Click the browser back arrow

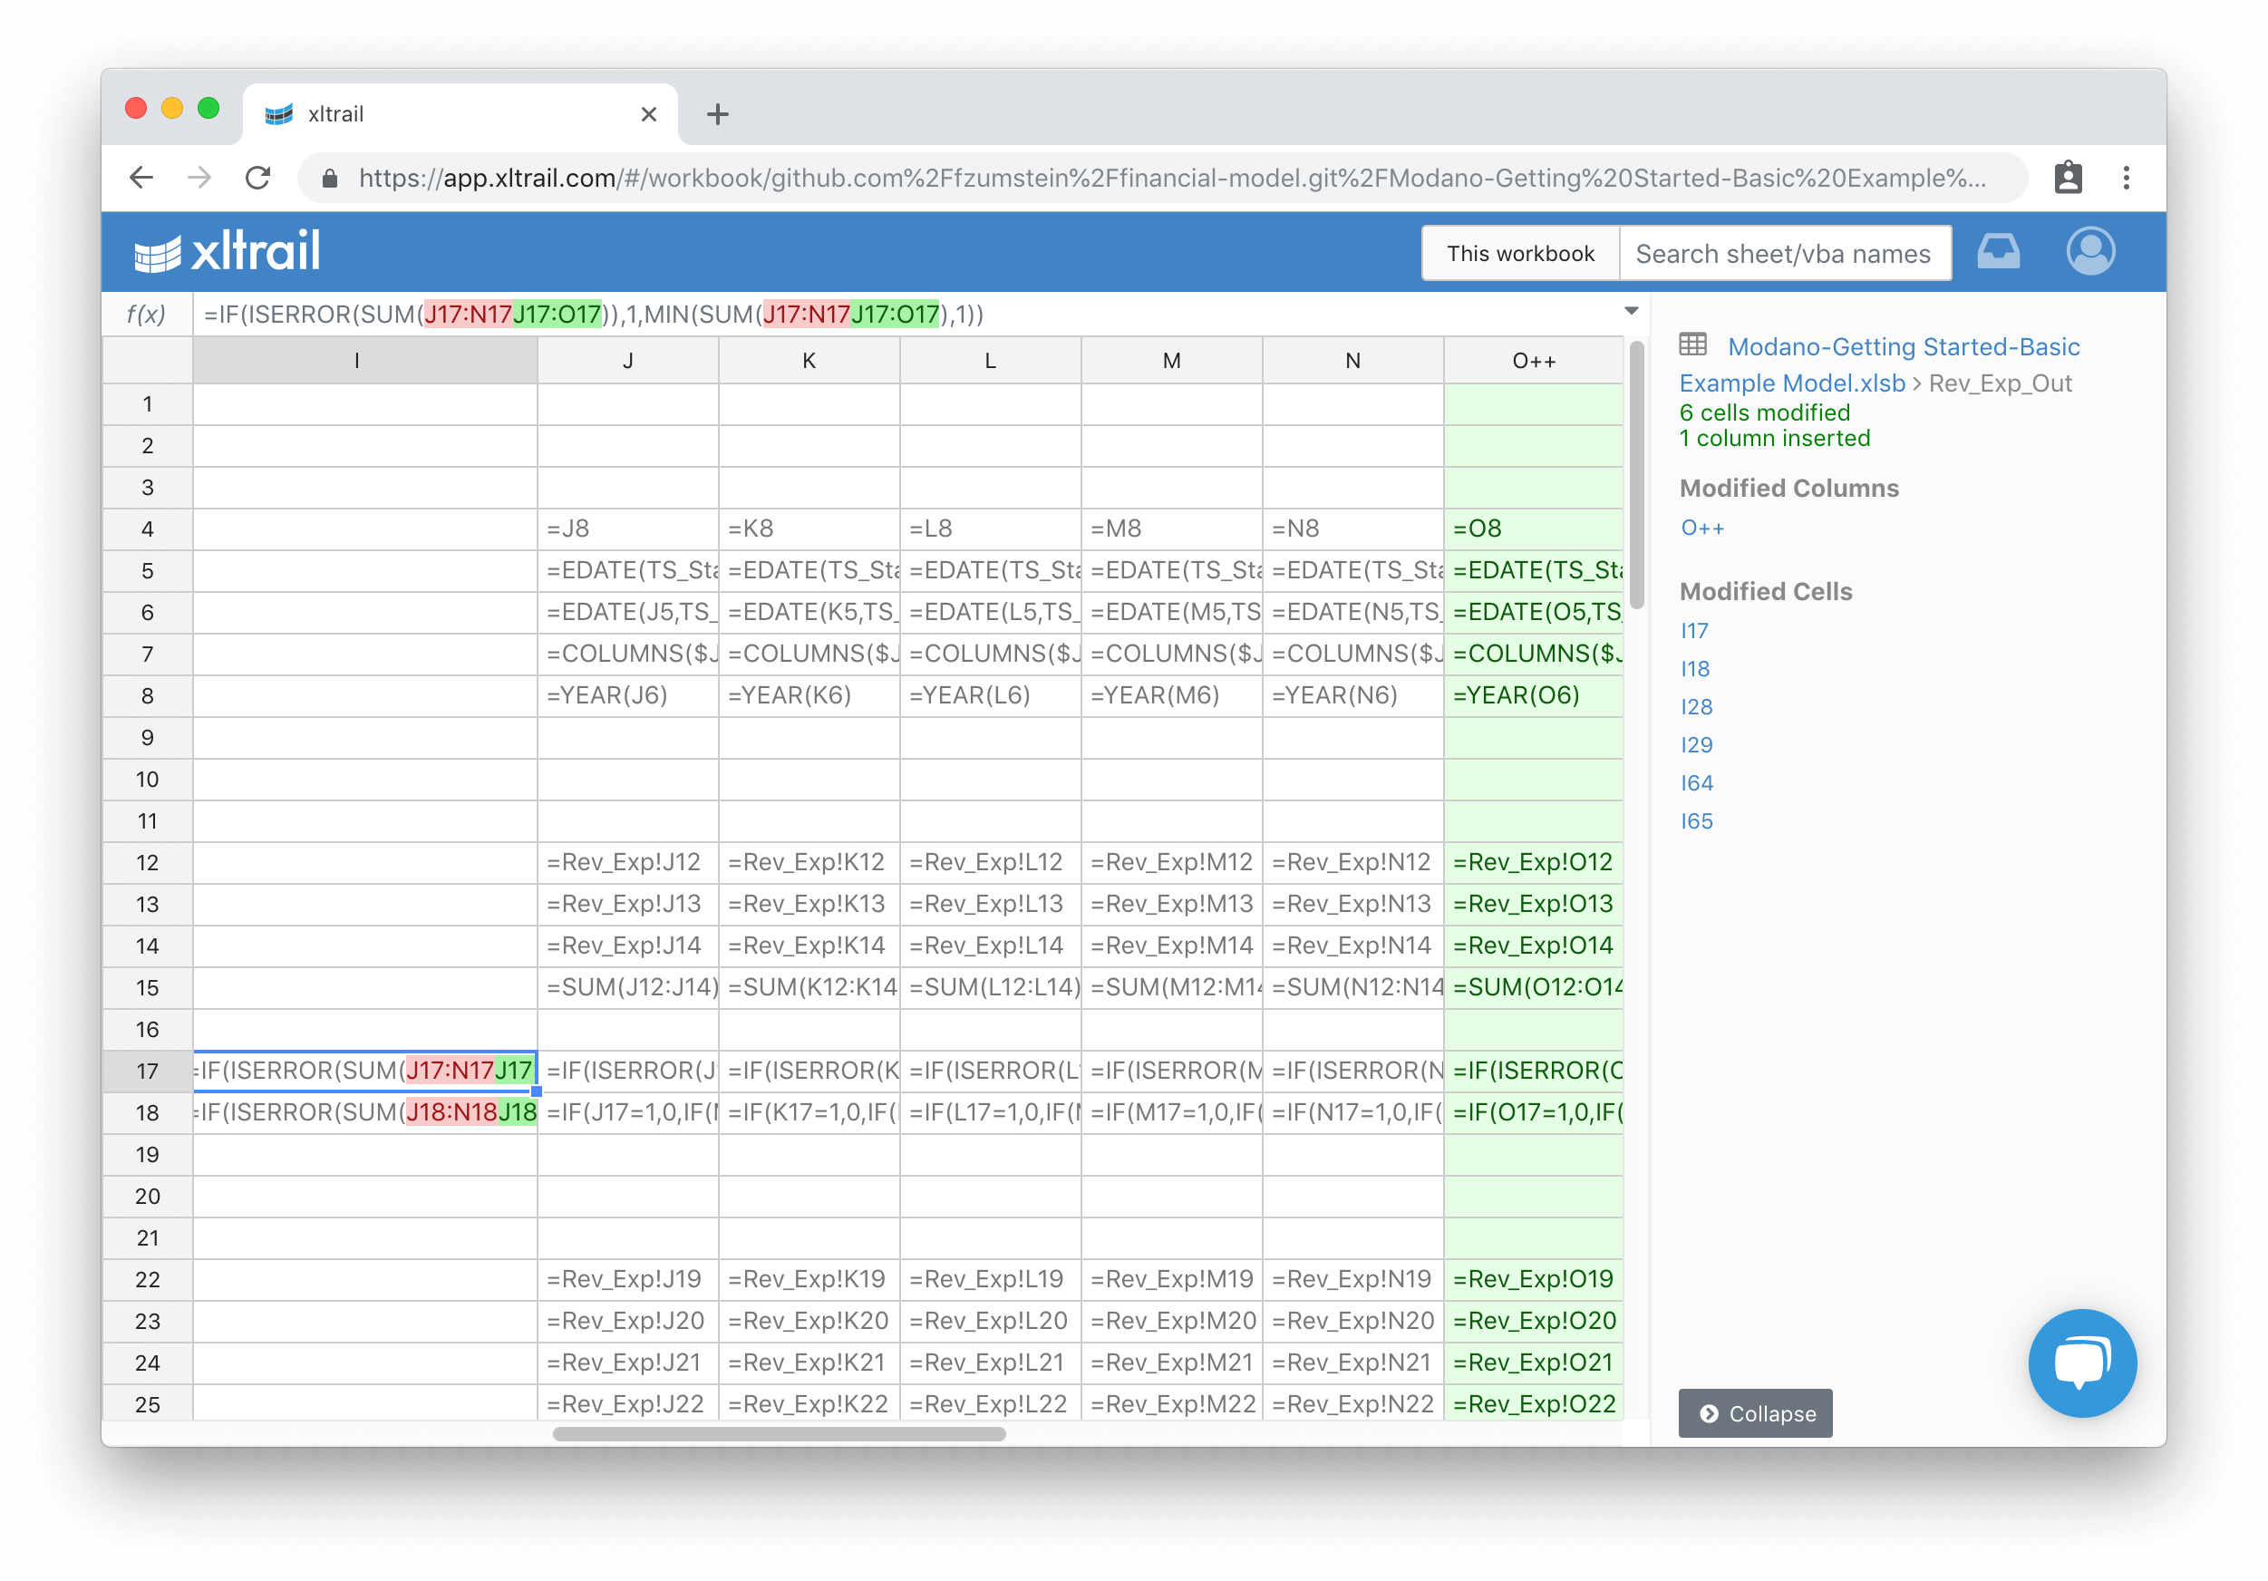pyautogui.click(x=142, y=178)
